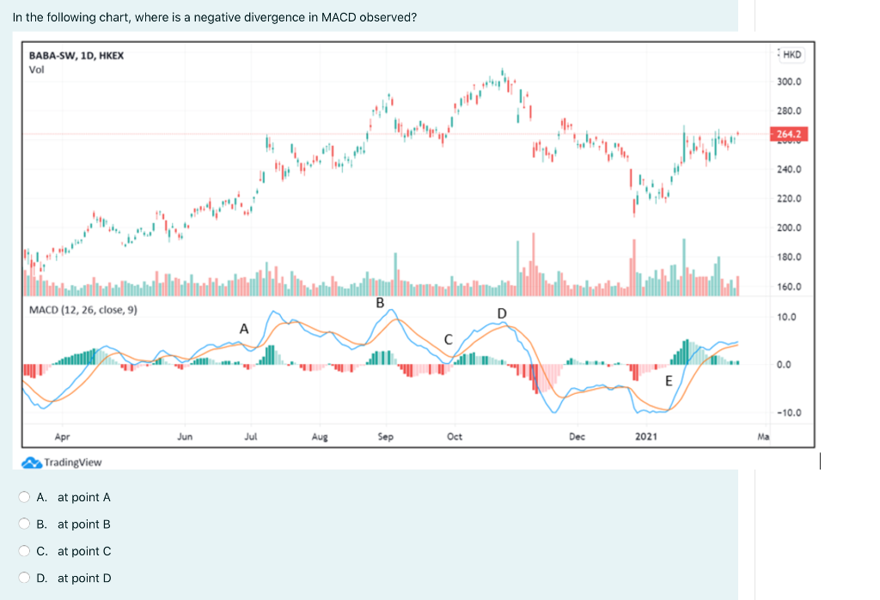Click the Jul label on time axis
880x600 pixels.
(x=250, y=437)
